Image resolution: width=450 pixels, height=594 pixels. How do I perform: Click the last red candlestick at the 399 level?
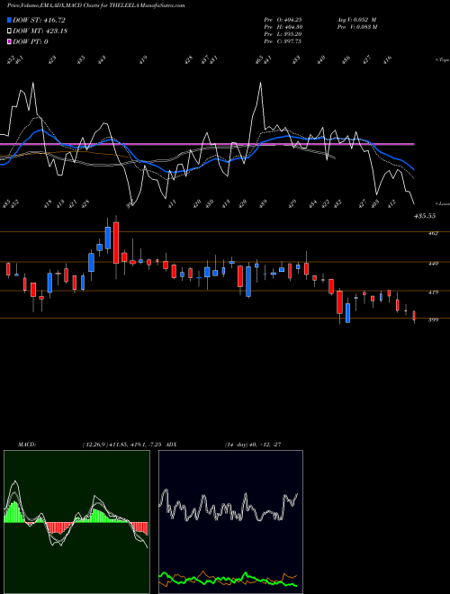coord(414,316)
